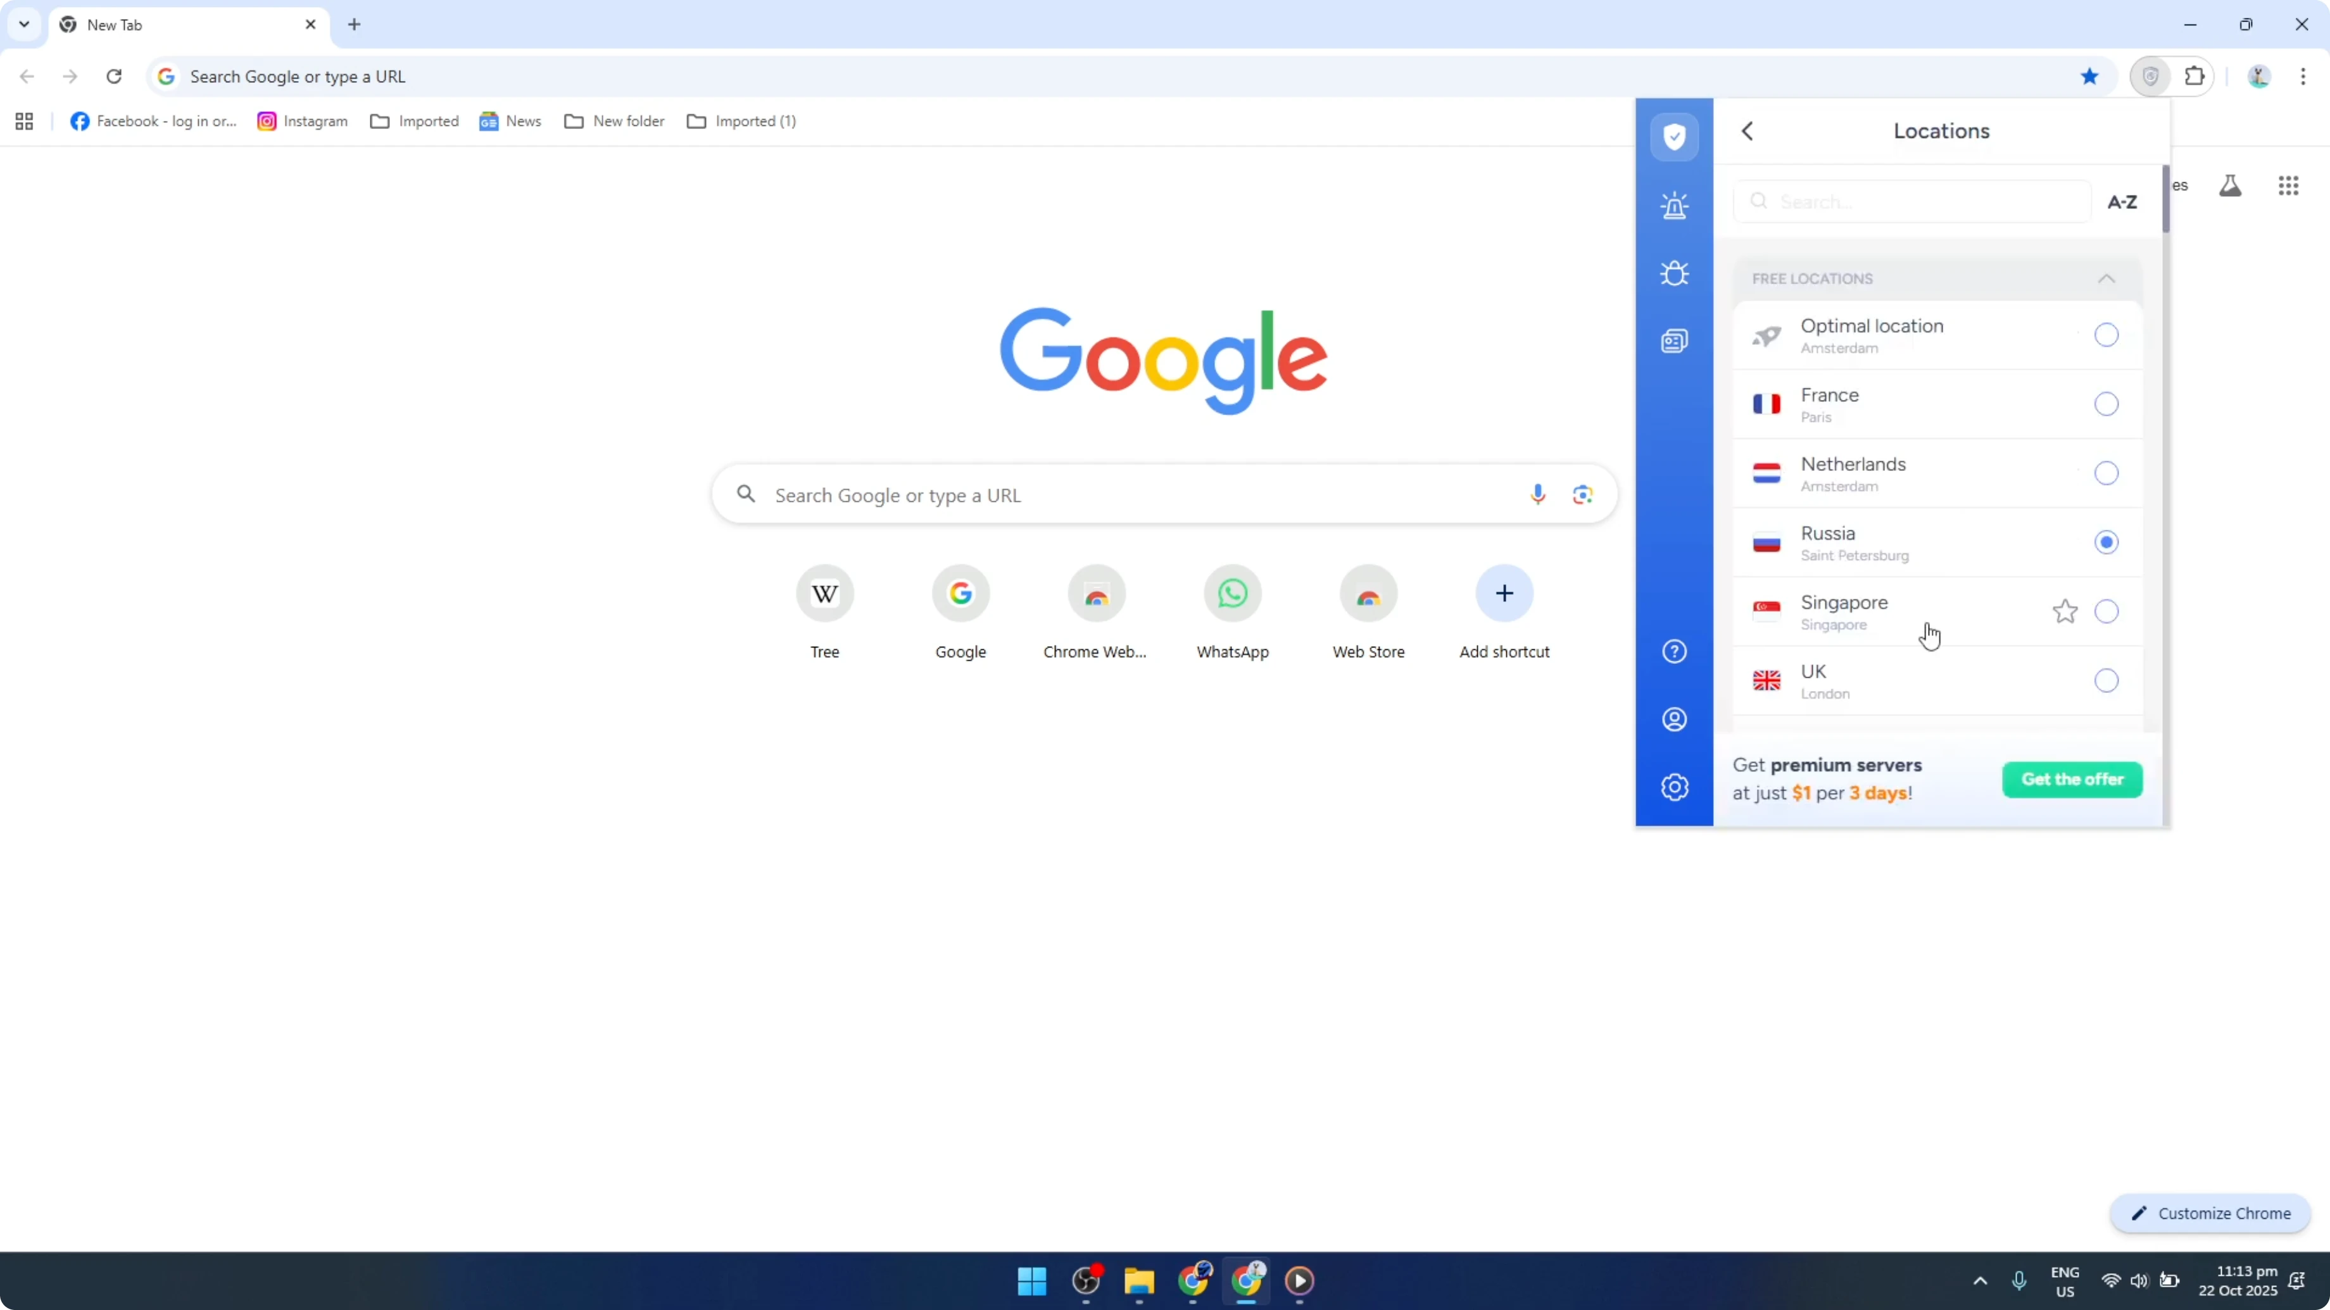The height and width of the screenshot is (1310, 2330).
Task: Open the Chrome three-dot menu
Action: click(2303, 77)
